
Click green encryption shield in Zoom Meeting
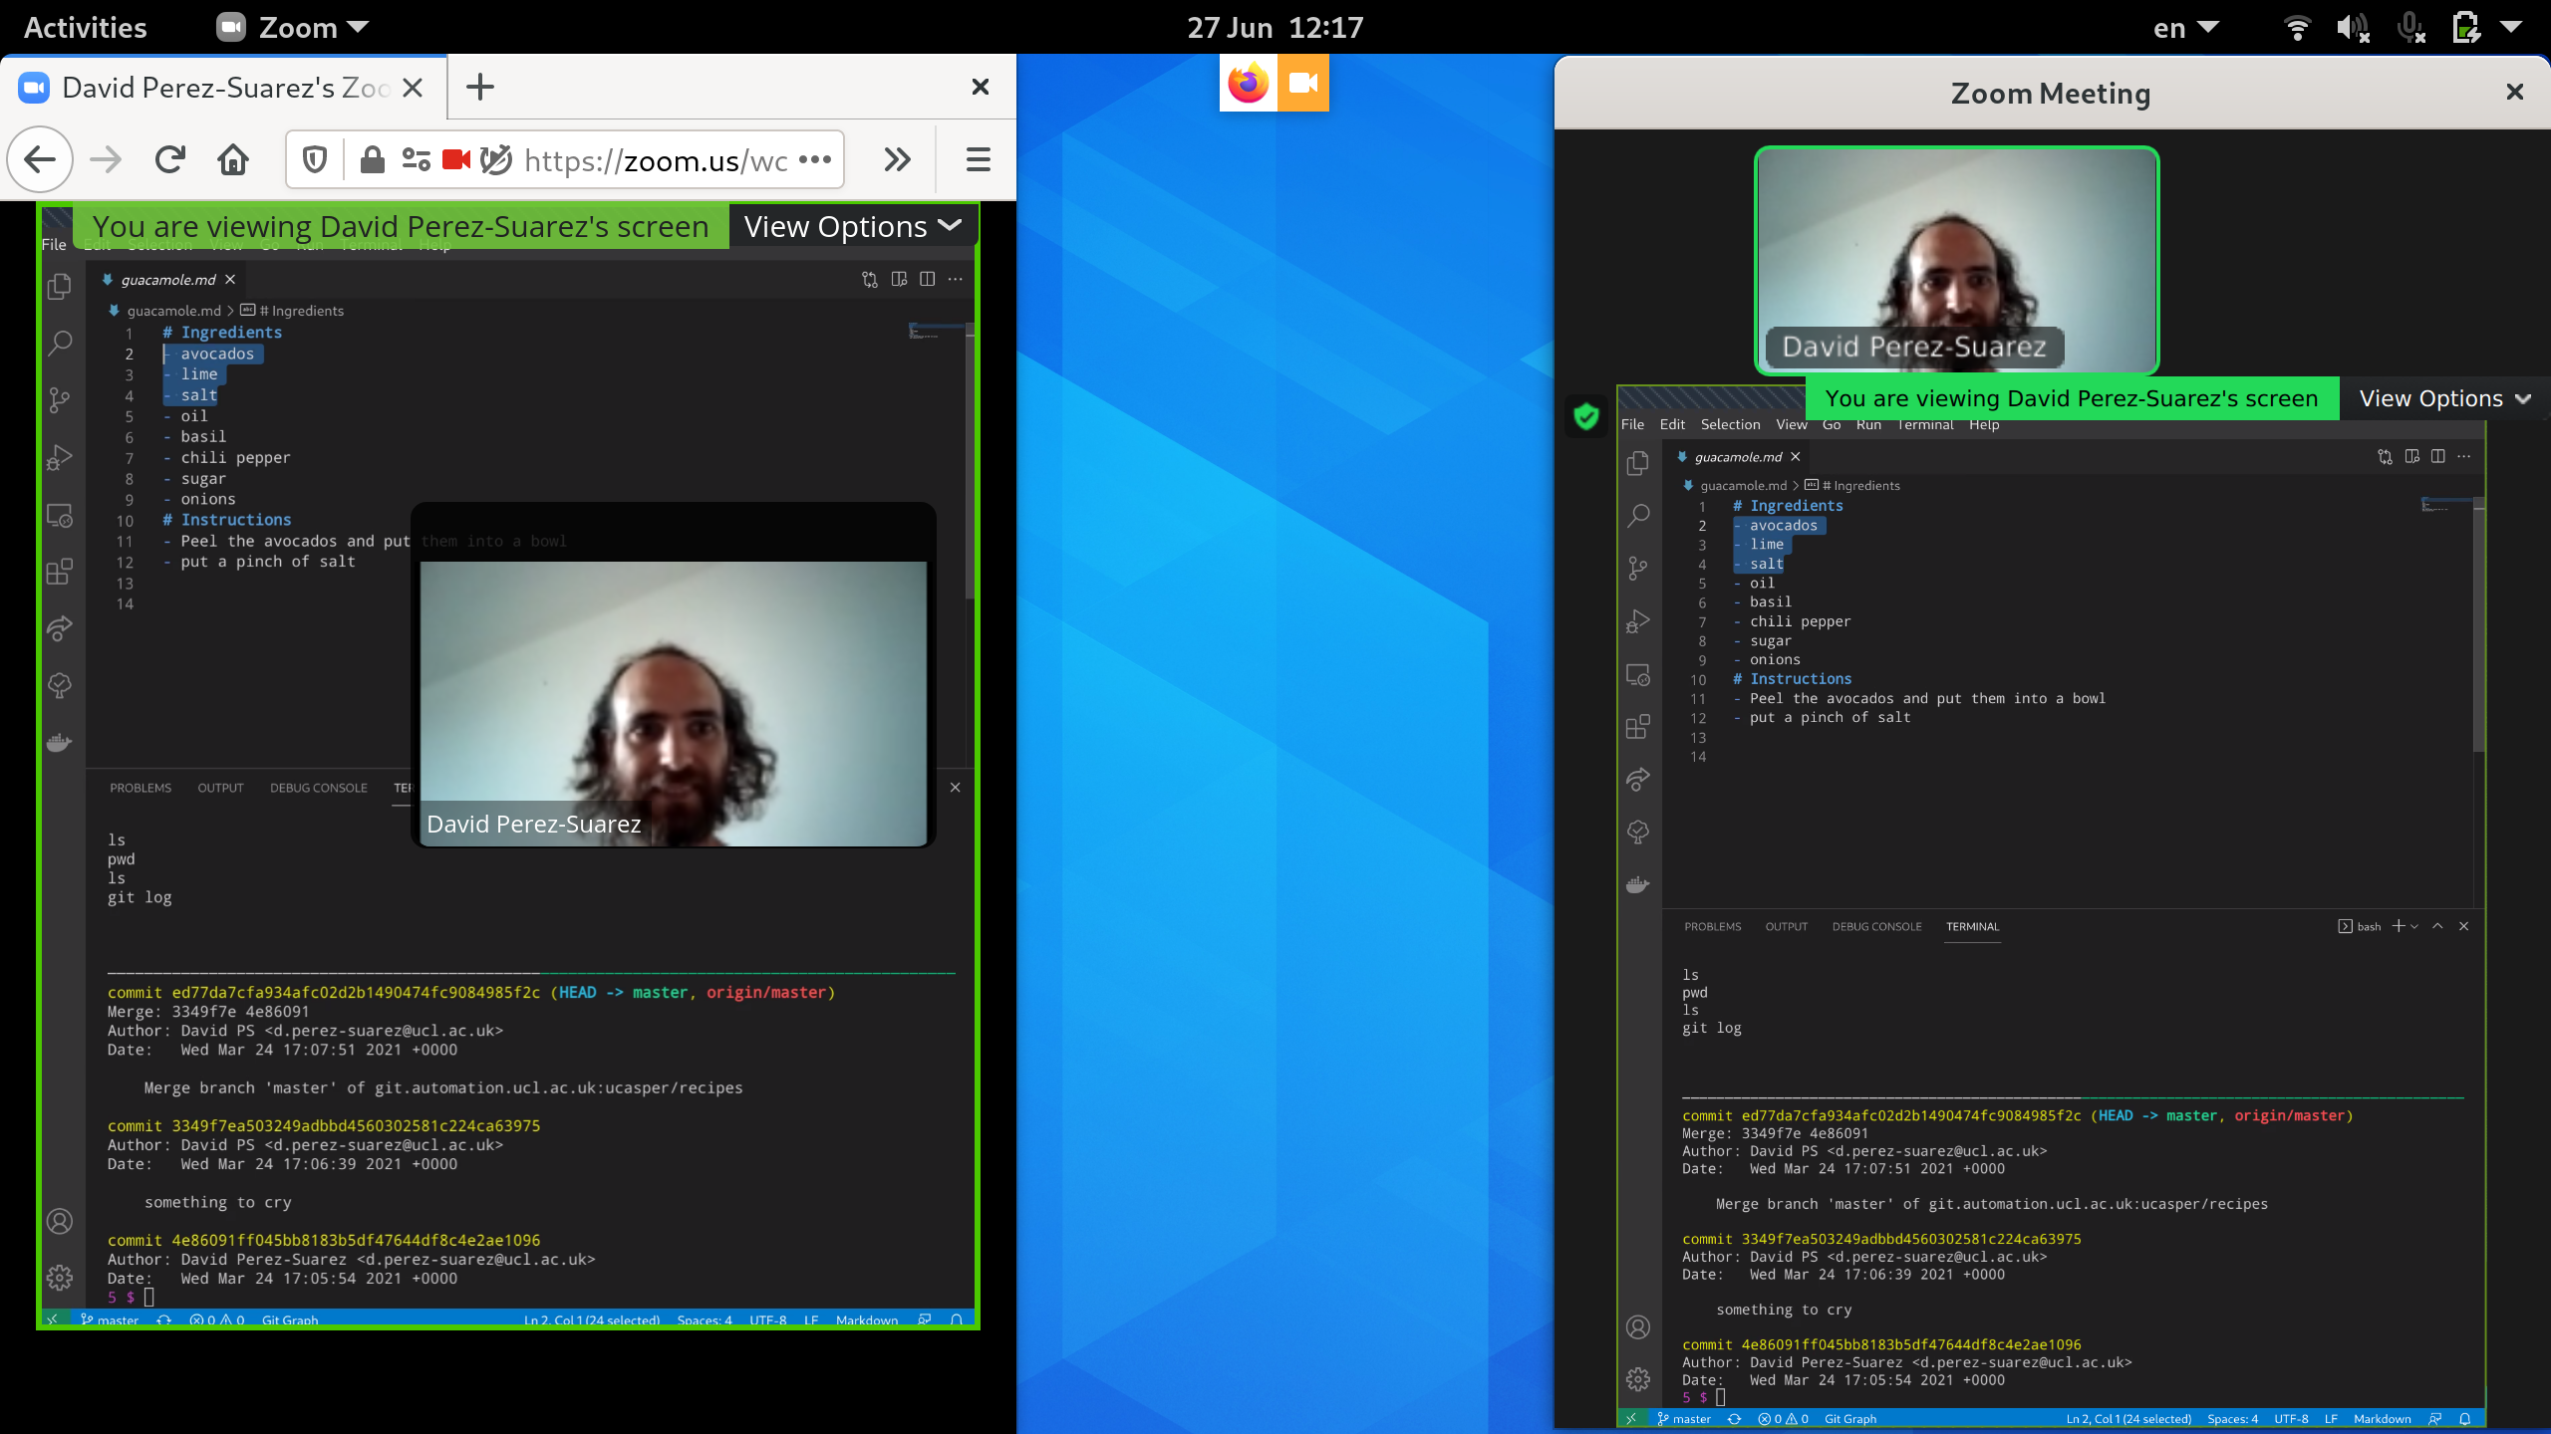click(x=1586, y=416)
